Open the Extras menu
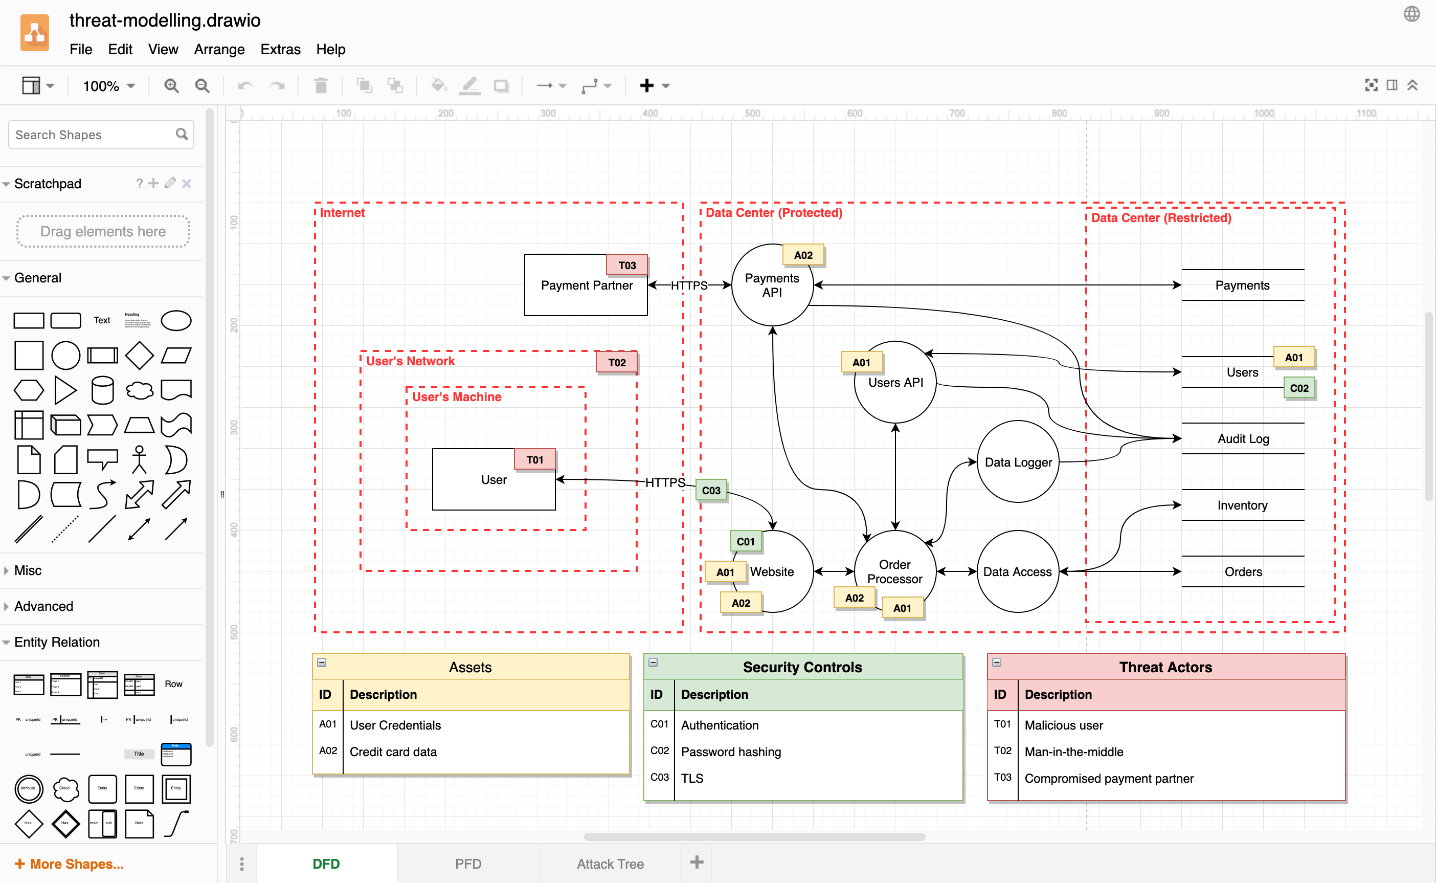The width and height of the screenshot is (1436, 883). 280,50
